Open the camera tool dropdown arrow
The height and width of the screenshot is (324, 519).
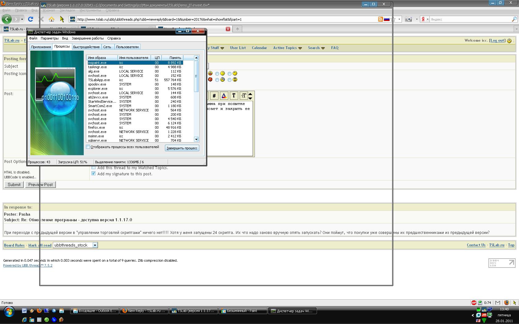[x=417, y=19]
